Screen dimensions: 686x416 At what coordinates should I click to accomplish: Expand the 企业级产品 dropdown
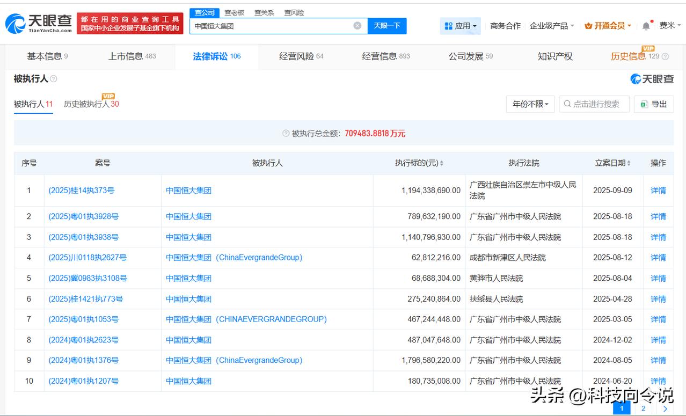tap(552, 26)
